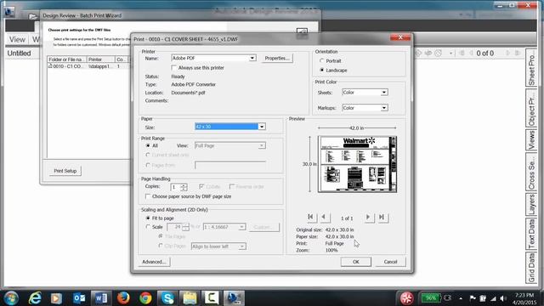Click the Advanced button
The height and width of the screenshot is (306, 544).
pos(154,262)
